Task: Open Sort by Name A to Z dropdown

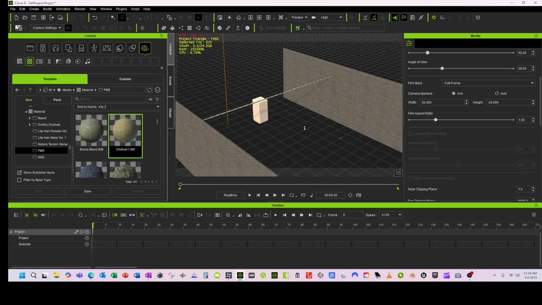Action: (117, 107)
